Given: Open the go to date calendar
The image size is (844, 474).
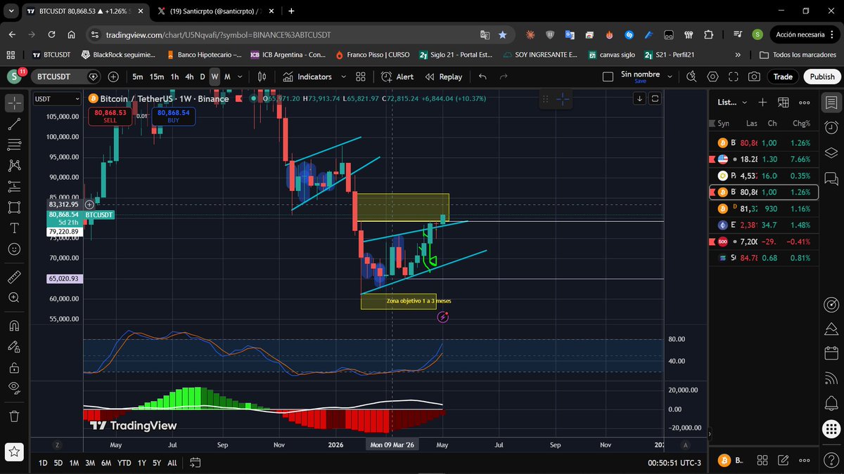Looking at the screenshot, I should click(196, 463).
